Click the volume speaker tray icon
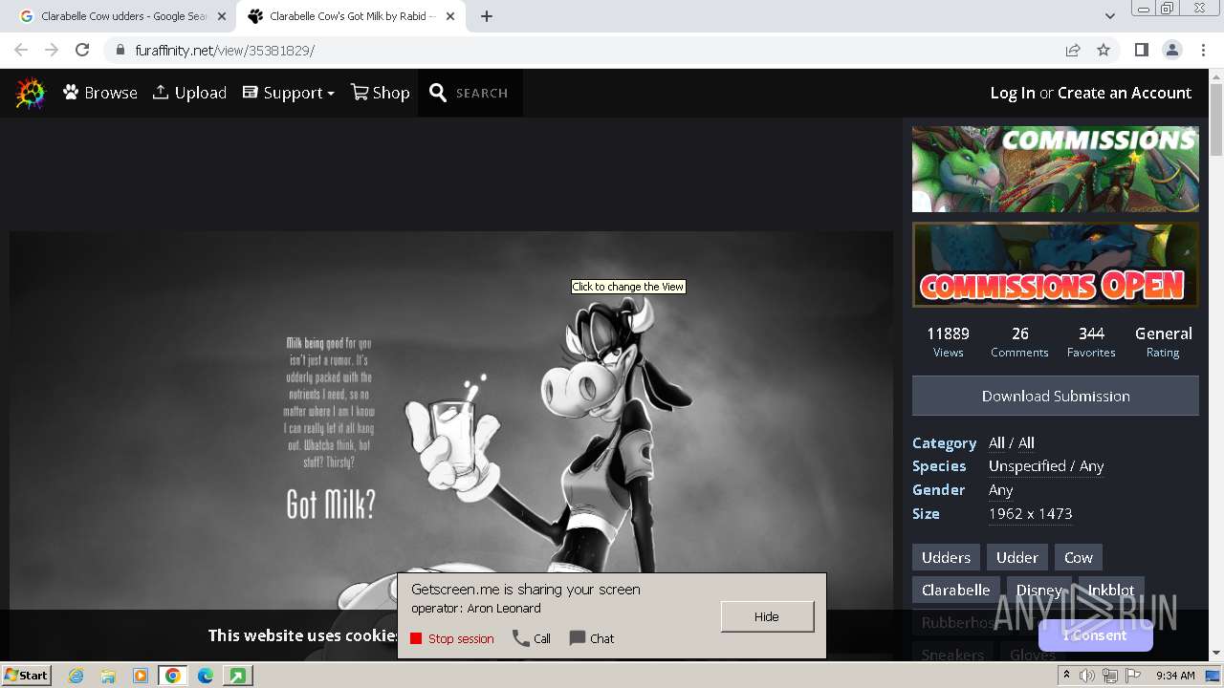 click(x=1087, y=676)
